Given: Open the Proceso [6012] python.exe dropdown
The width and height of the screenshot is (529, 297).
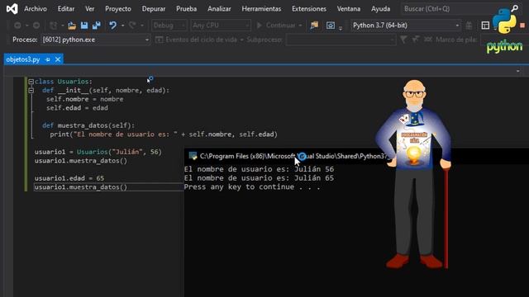Looking at the screenshot, I should click(x=96, y=40).
